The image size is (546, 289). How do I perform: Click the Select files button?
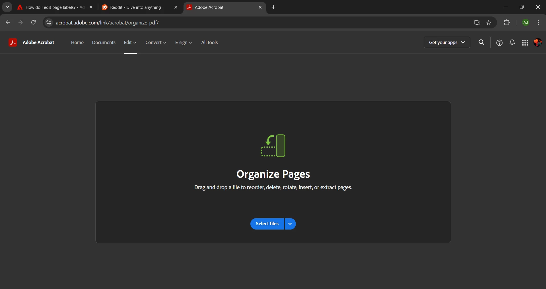coord(267,224)
